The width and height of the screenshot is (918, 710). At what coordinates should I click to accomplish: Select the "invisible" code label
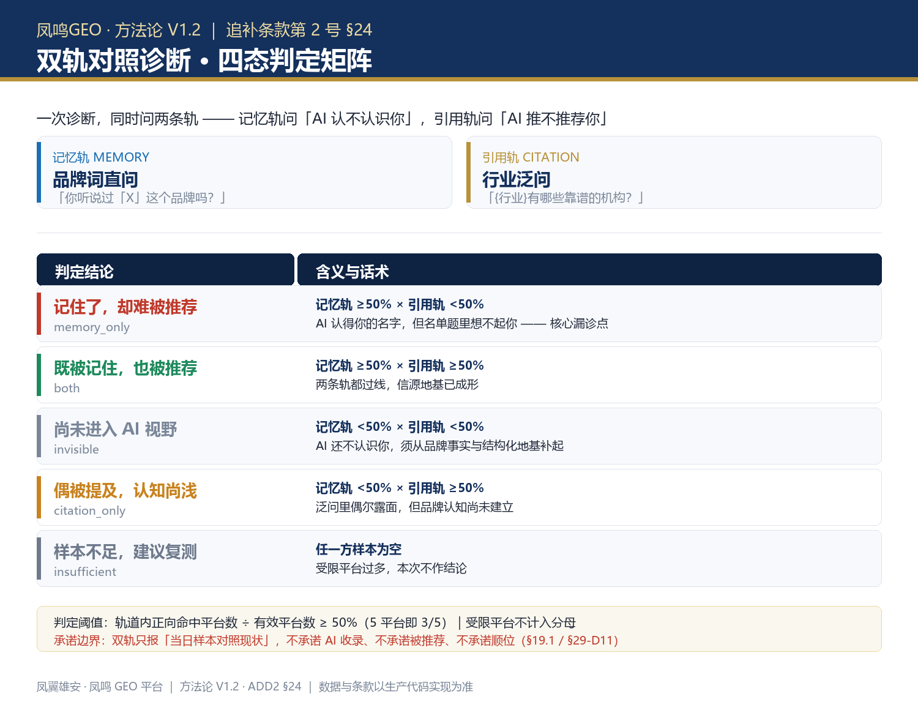[76, 449]
